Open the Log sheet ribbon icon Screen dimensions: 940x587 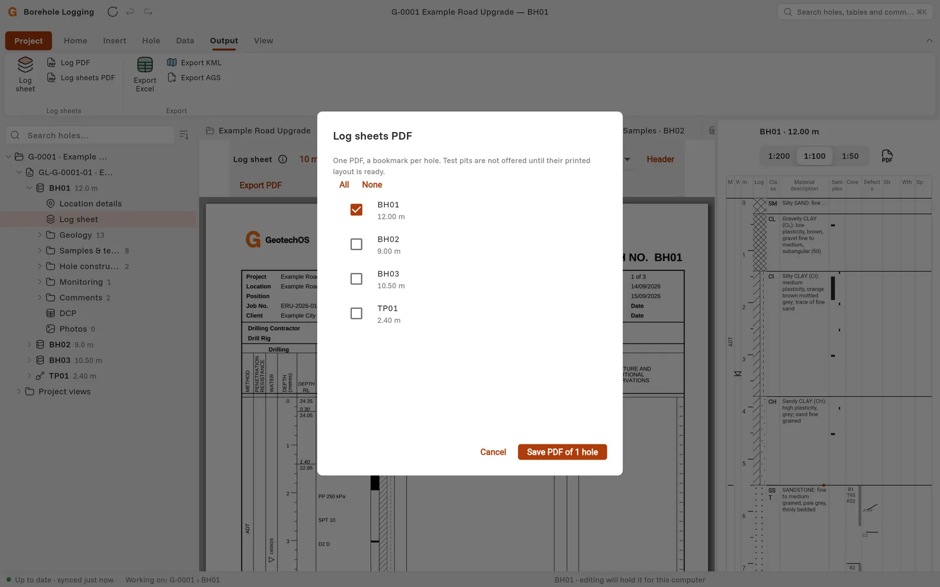(x=25, y=74)
